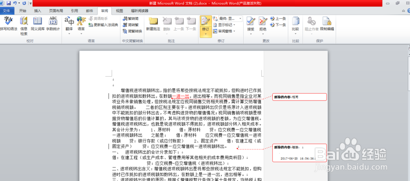Open the File (文件) tab
This screenshot has height=181, width=410.
7,11
